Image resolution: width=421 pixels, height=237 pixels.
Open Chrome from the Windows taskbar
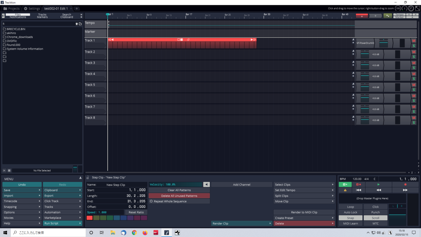[x=134, y=232]
